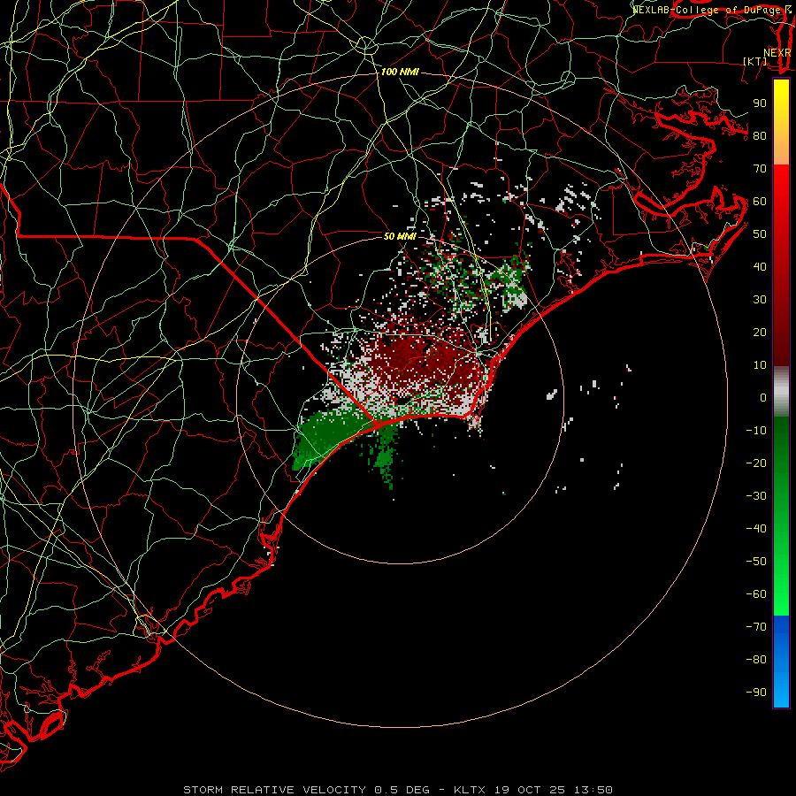Click the Storm Relative Velocity KLTX caption
This screenshot has height=796, width=796.
click(x=398, y=790)
